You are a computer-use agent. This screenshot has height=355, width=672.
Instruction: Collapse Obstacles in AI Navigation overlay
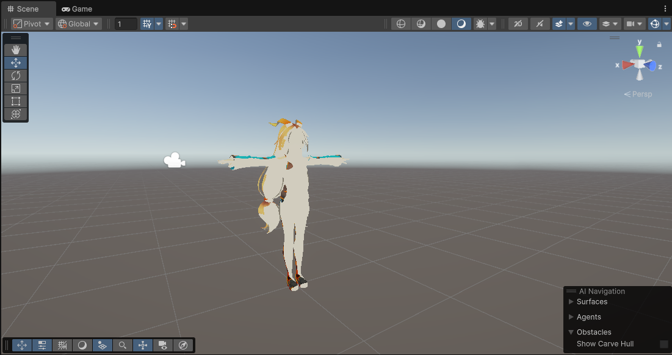(x=571, y=332)
